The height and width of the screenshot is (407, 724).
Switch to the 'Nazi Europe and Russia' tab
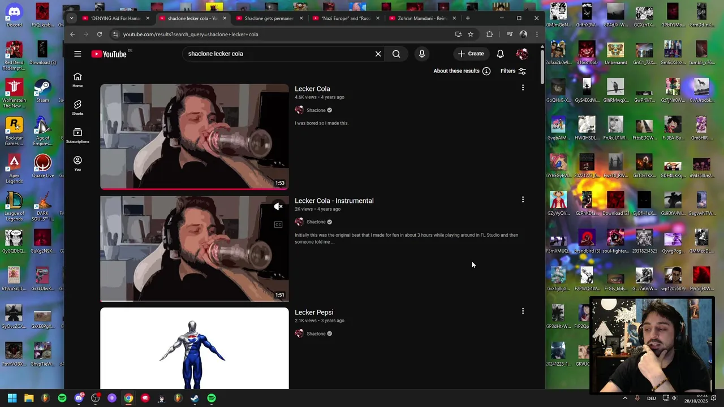click(346, 18)
